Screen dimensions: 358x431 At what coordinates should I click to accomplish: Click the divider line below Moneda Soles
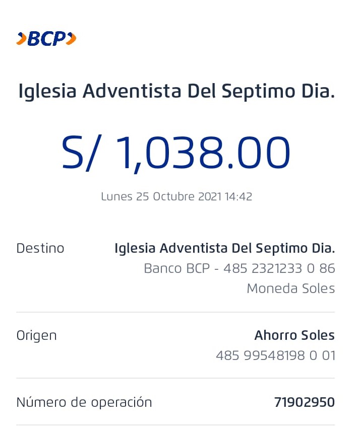(x=175, y=312)
